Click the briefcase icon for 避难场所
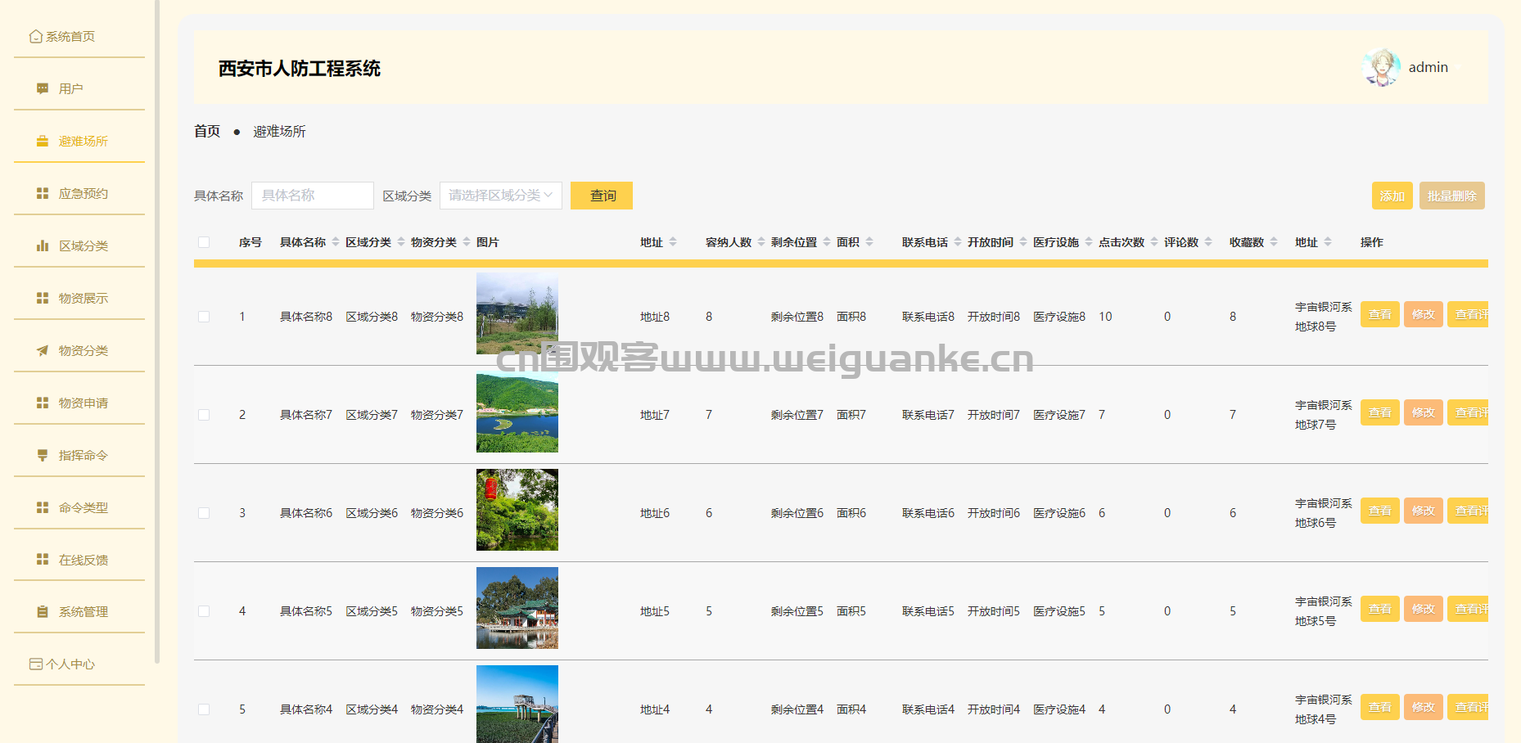Viewport: 1521px width, 743px height. pos(43,142)
